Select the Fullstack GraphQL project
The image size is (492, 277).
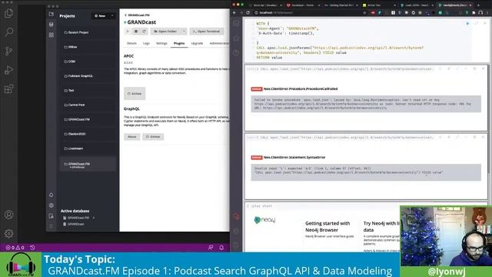(x=88, y=76)
